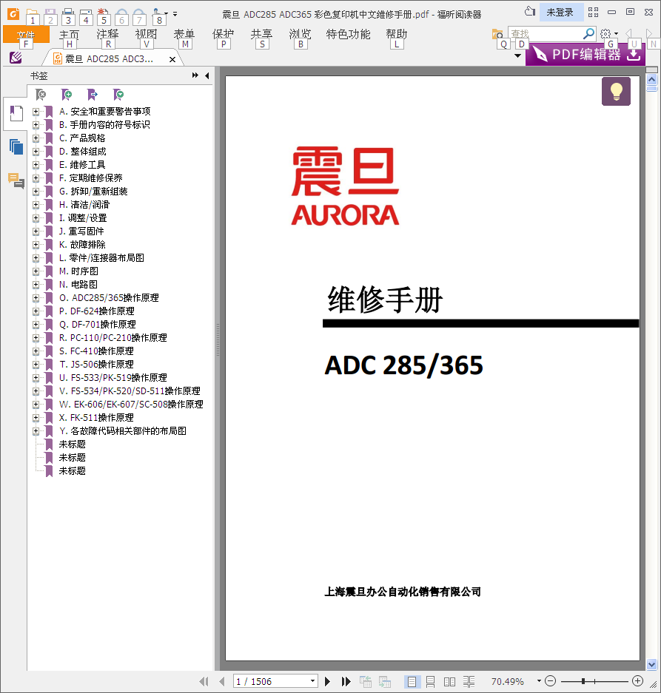Collapse the bookmarks panel with left arrow

207,75
